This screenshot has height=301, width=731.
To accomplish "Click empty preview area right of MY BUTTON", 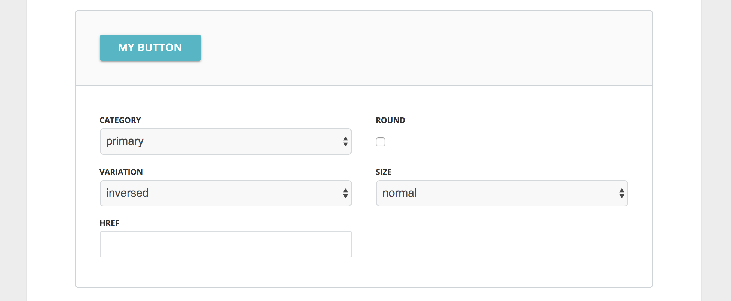I will point(413,48).
